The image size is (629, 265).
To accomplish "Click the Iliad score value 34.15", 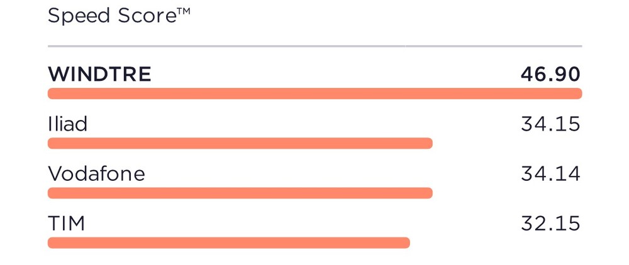I will click(x=551, y=124).
